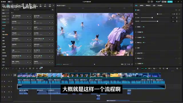
Task: Click the blue export button in the title bar
Action: coord(170,2)
